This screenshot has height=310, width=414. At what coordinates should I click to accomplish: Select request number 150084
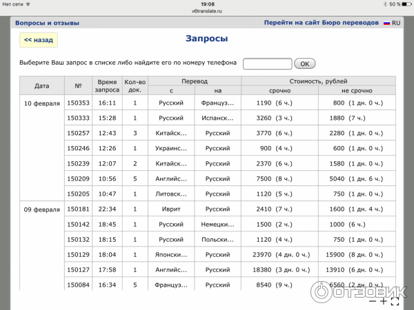[x=78, y=285]
